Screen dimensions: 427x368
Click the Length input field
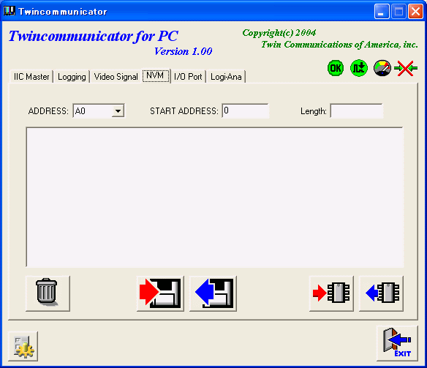(357, 110)
